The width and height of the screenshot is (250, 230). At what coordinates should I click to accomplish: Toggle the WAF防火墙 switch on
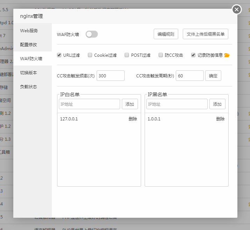click(92, 34)
